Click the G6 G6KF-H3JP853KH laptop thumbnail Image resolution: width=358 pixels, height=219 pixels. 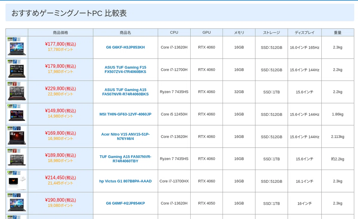pyautogui.click(x=17, y=47)
